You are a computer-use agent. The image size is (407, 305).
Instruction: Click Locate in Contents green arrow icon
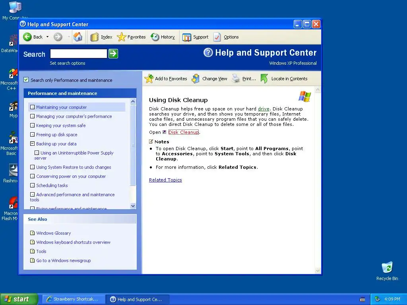click(x=264, y=79)
